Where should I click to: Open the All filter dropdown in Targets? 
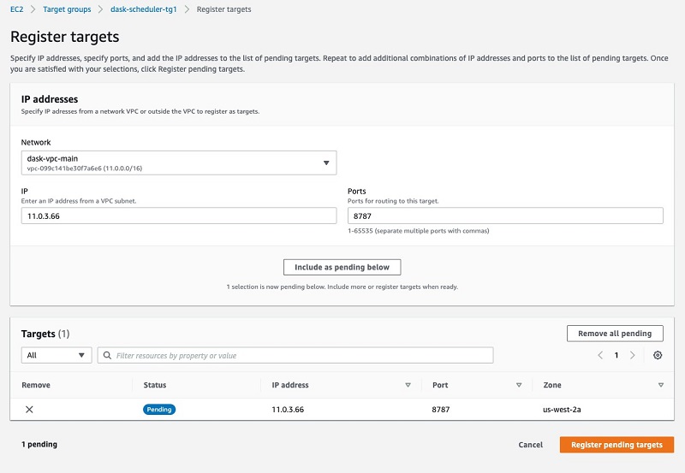coord(57,355)
